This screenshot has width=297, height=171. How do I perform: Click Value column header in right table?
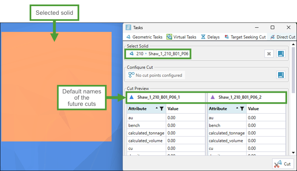tap(266, 109)
